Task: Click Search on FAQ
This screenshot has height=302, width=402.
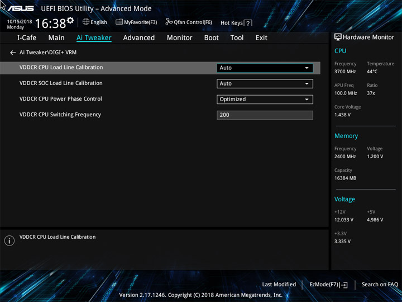Action: pyautogui.click(x=380, y=285)
